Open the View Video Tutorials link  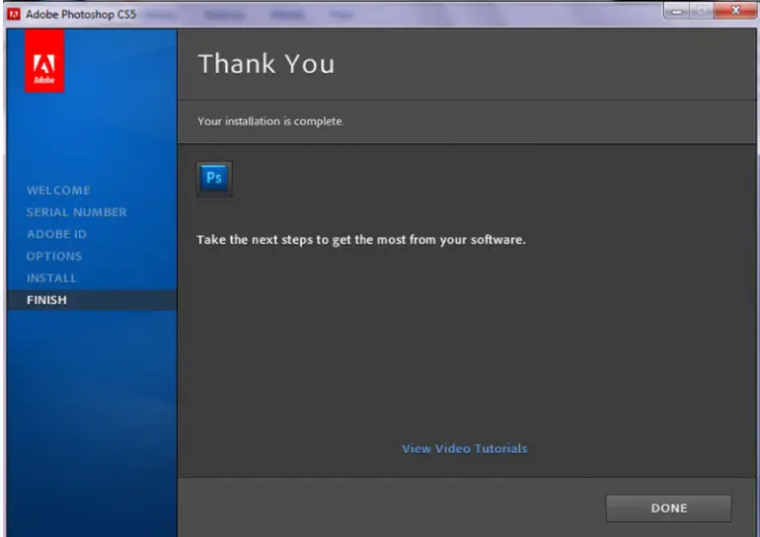coord(464,448)
